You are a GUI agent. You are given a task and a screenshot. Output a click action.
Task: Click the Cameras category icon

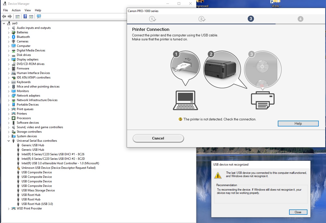click(x=14, y=41)
